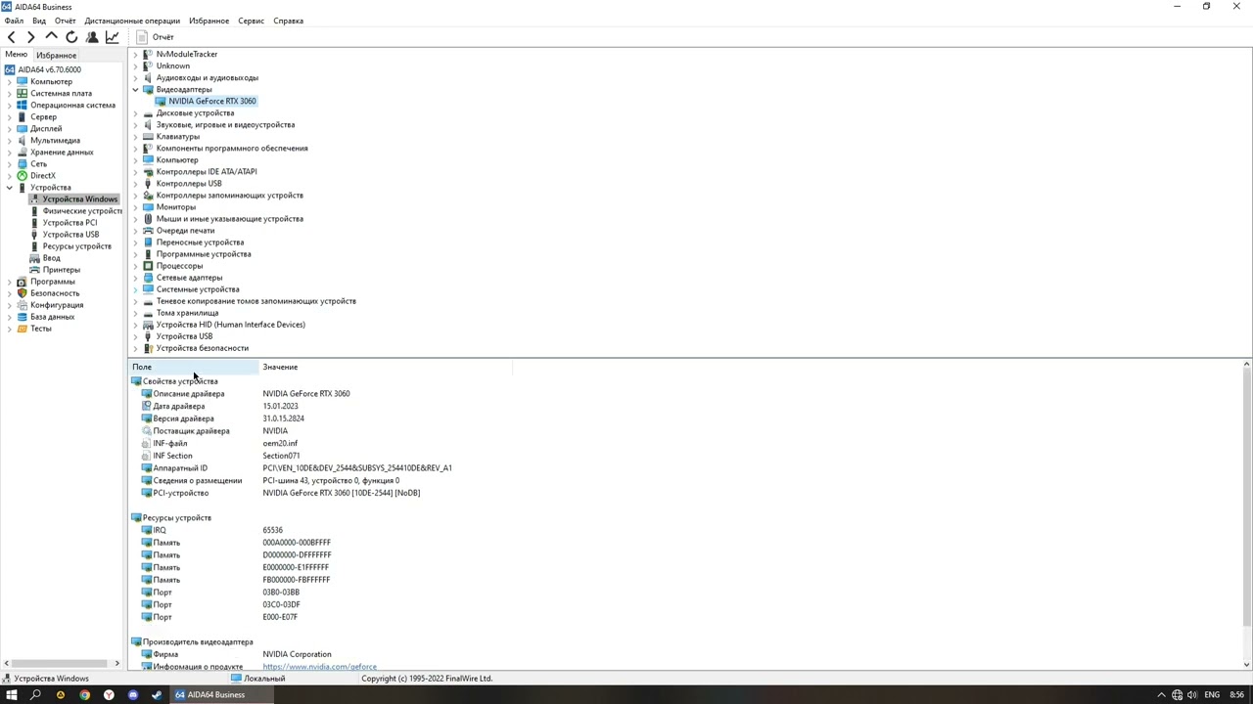
Task: Select the Сервер sidebar icon
Action: click(22, 116)
